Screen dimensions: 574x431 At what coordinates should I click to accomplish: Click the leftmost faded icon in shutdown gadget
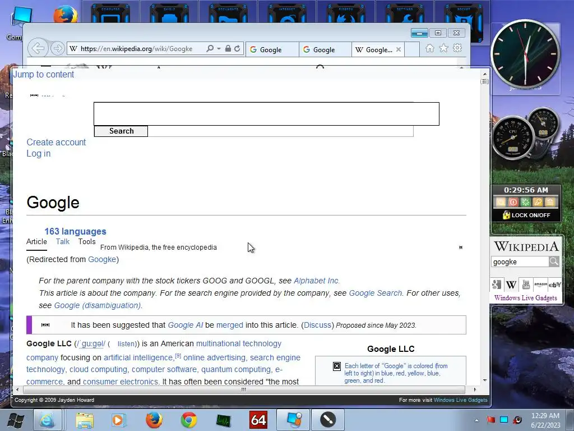pyautogui.click(x=501, y=202)
